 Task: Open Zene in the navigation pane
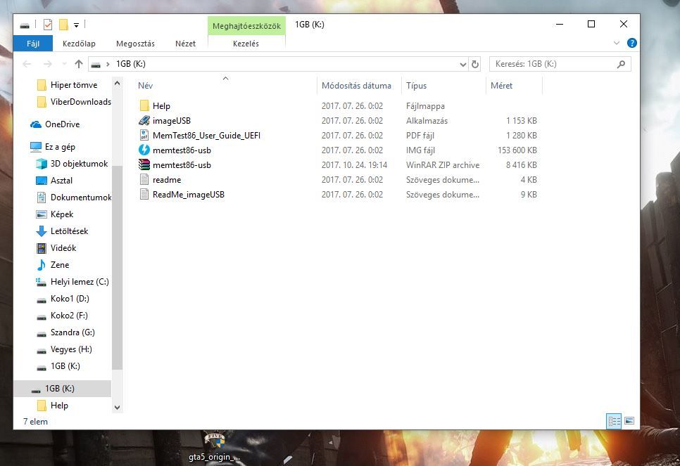[59, 265]
